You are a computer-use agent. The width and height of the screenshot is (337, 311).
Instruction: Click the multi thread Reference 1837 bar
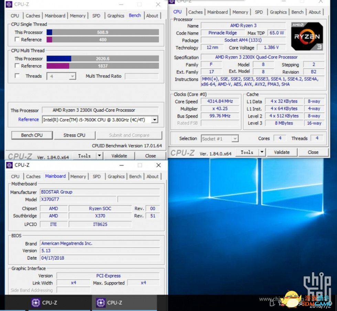(x=103, y=66)
